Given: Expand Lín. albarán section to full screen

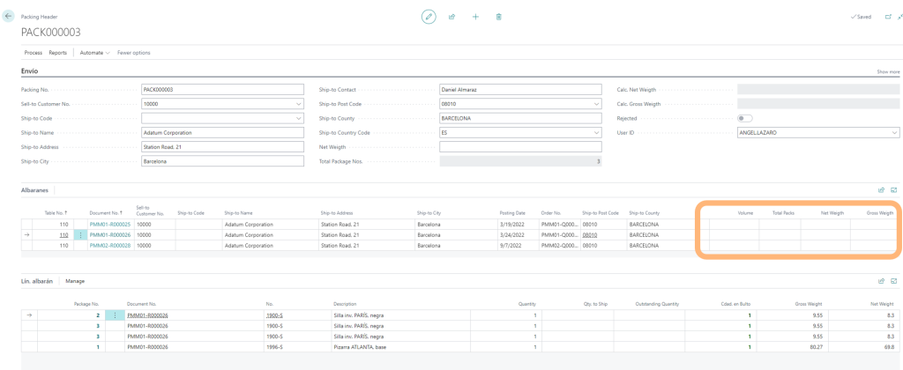Looking at the screenshot, I should click(894, 281).
